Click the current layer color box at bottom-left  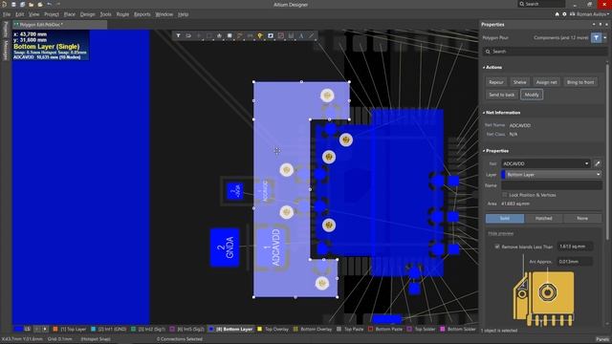[18, 329]
